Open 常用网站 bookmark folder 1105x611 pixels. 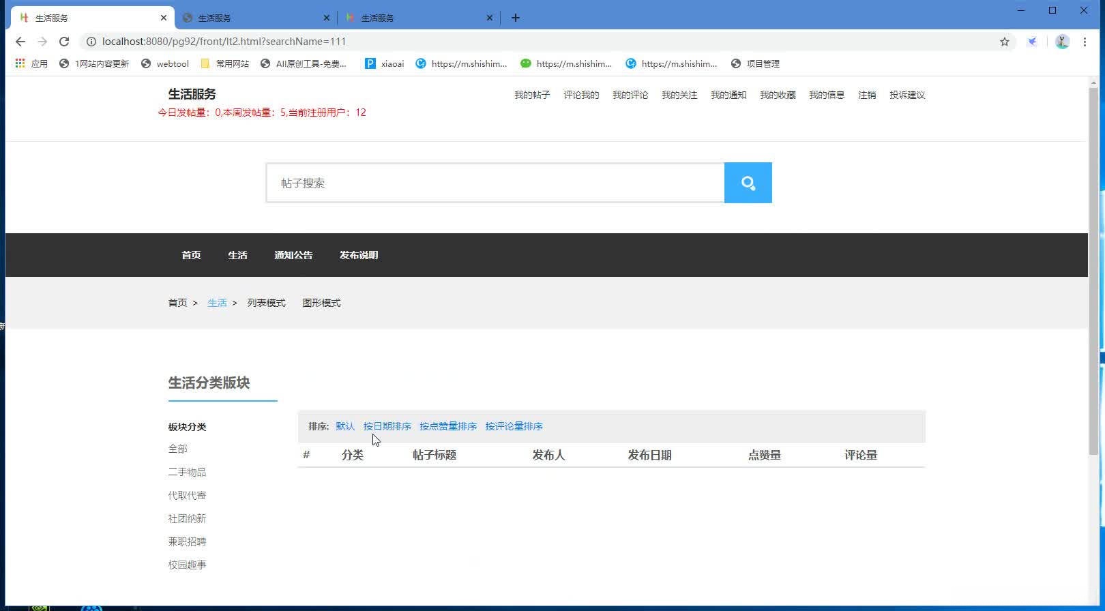click(225, 63)
